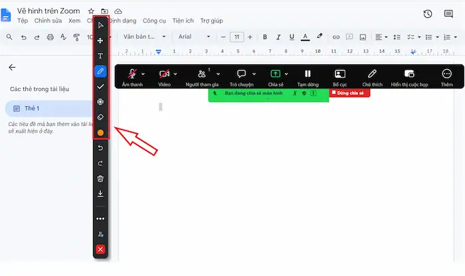The width and height of the screenshot is (465, 276).
Task: Expand the chat options arrow
Action: pyautogui.click(x=254, y=74)
